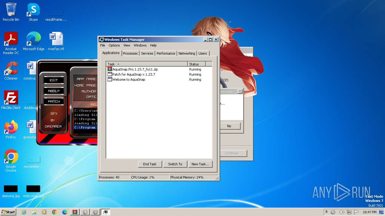Click EXIT in the patcher window

tap(54, 80)
